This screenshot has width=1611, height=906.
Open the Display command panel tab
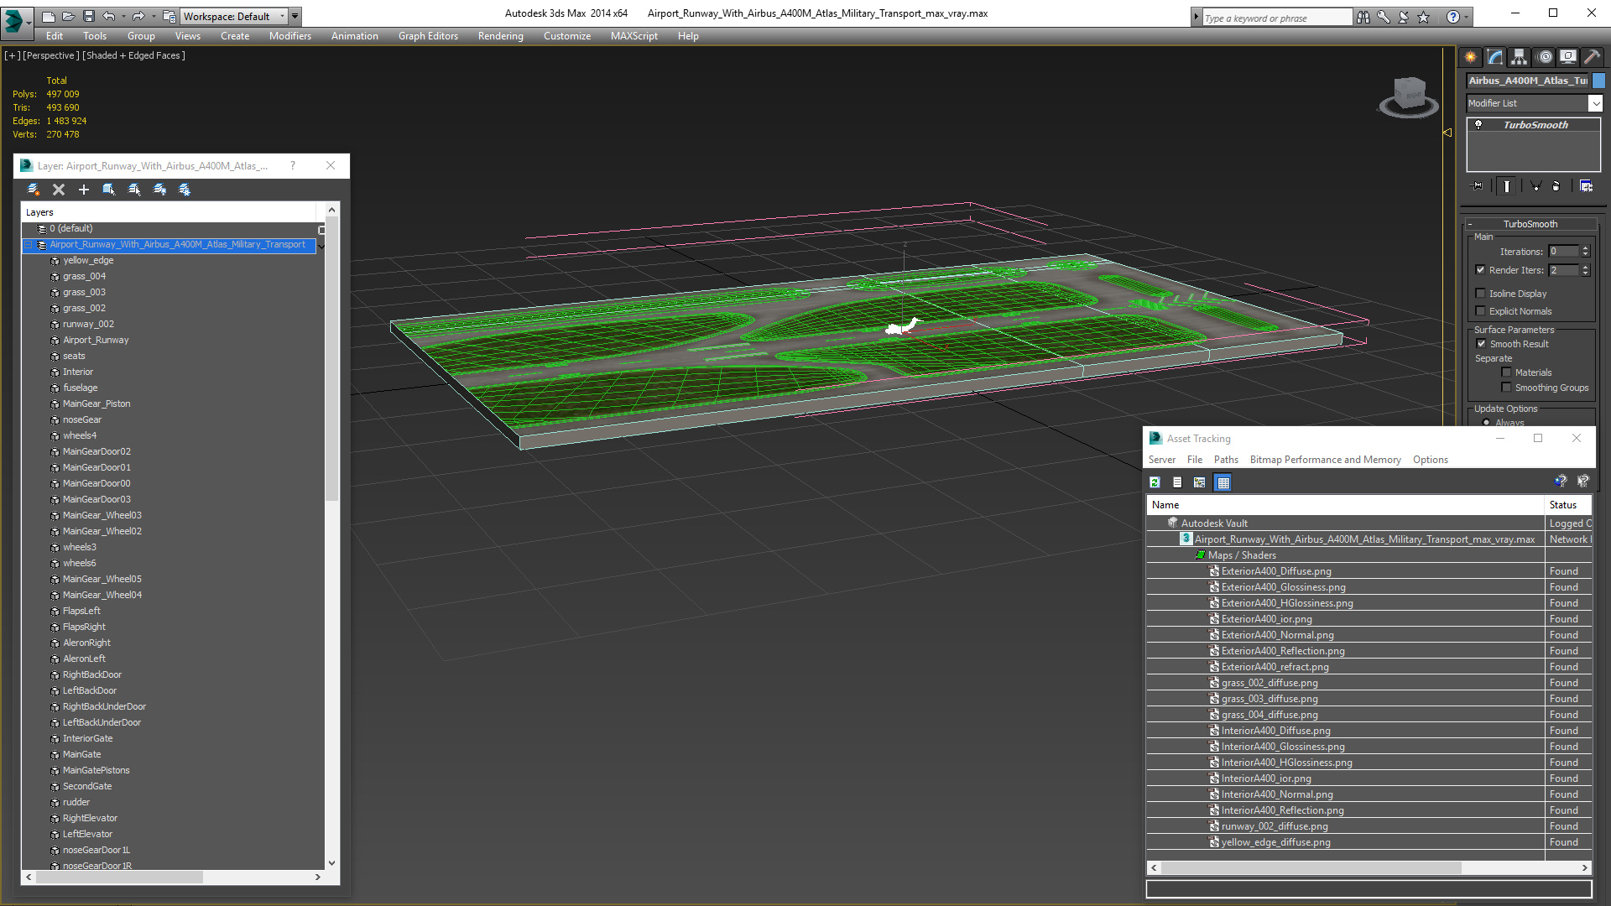click(1568, 57)
